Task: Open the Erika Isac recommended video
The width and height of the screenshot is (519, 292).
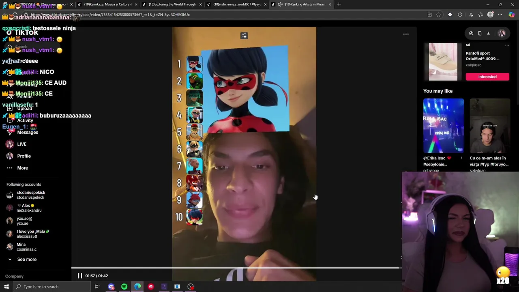Action: coord(444,126)
